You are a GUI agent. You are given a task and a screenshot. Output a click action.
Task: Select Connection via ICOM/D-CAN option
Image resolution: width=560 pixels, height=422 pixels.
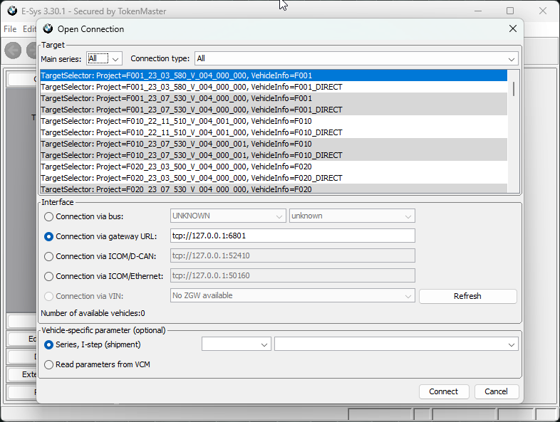coord(48,256)
